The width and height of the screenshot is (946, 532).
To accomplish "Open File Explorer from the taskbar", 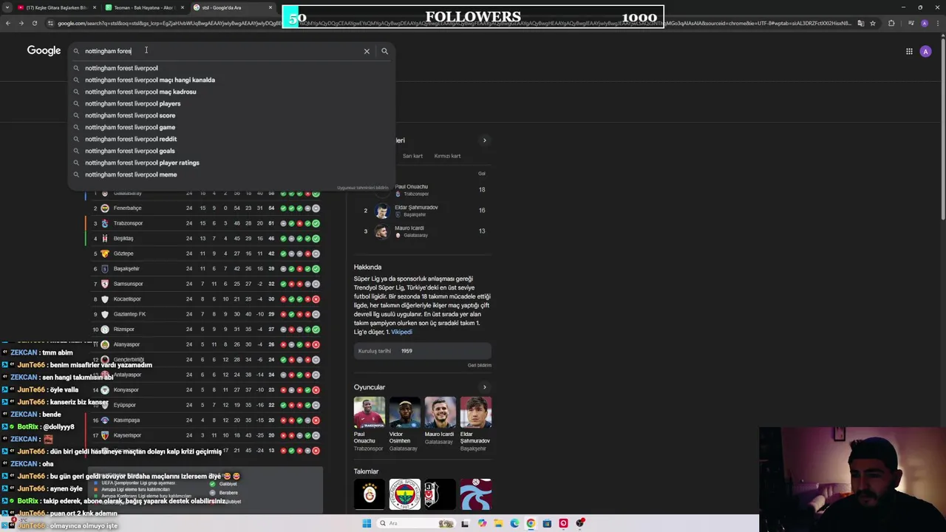I will click(x=498, y=523).
